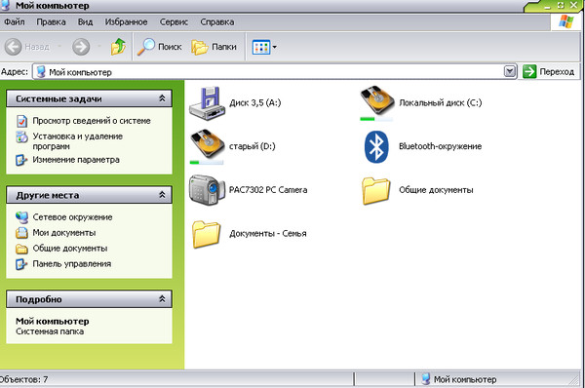Open the Избранное menu
Image resolution: width=585 pixels, height=388 pixels.
126,22
